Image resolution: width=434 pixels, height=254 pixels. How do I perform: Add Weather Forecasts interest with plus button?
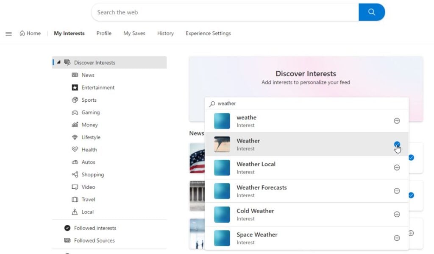point(397,191)
